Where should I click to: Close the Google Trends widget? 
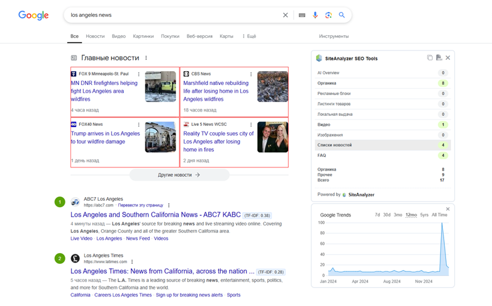click(448, 209)
